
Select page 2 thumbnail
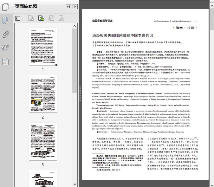coord(43,94)
